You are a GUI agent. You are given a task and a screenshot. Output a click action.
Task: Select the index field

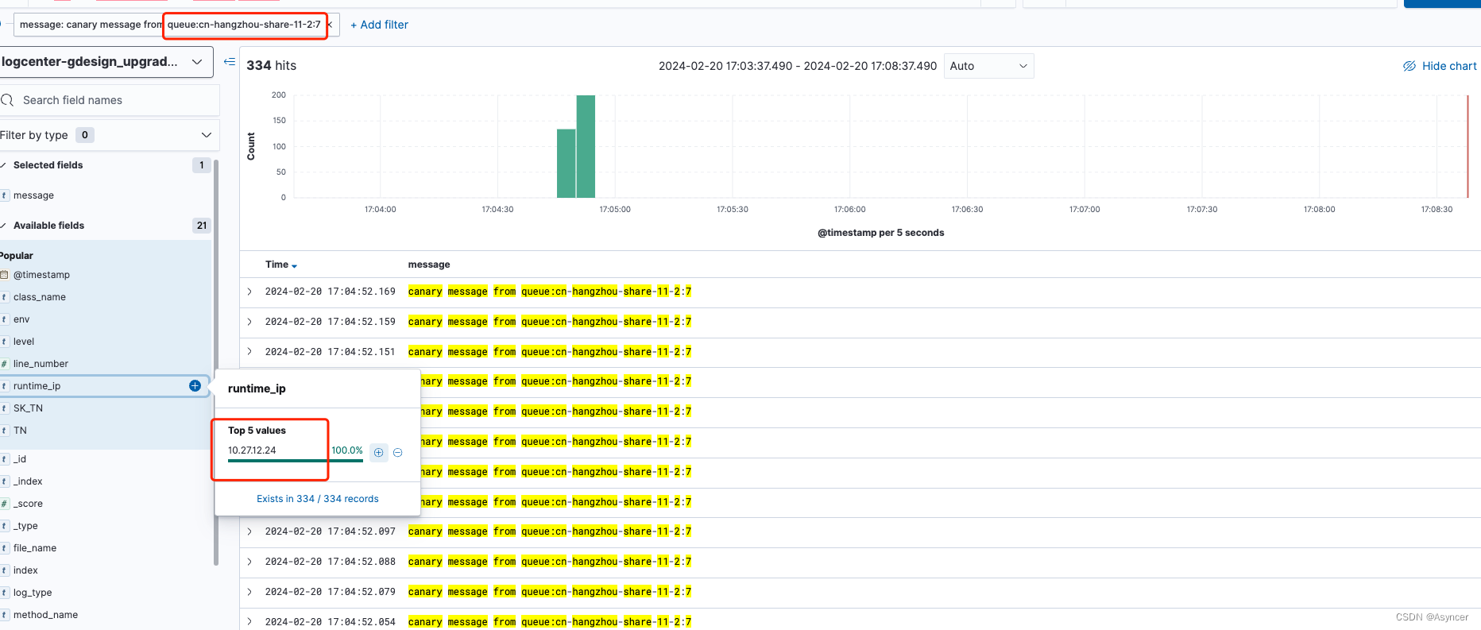pos(25,570)
